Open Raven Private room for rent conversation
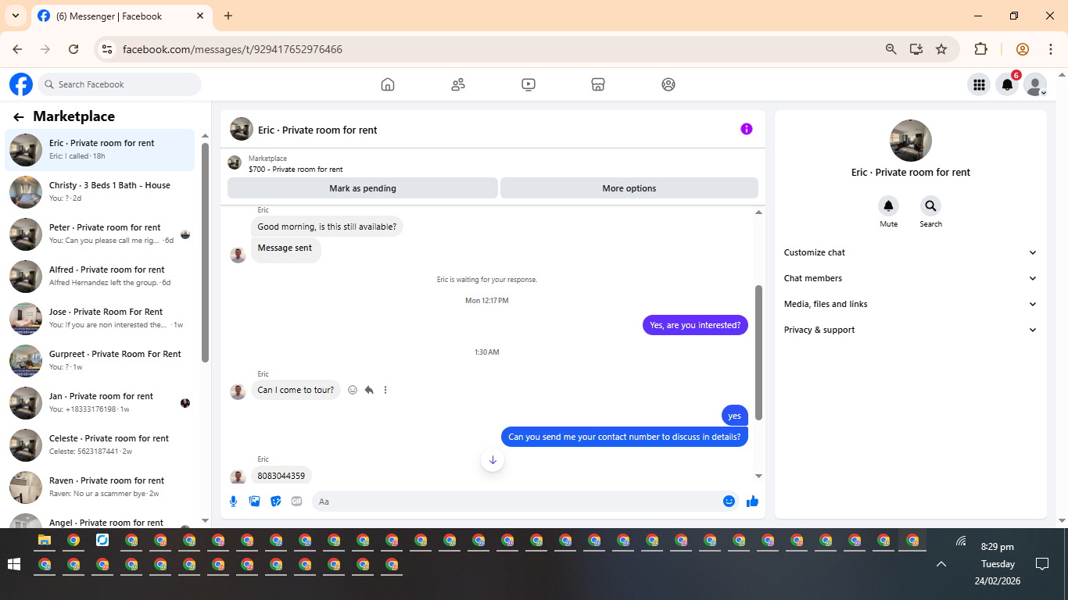This screenshot has height=600, width=1068. (100, 487)
